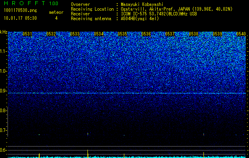The image size is (249, 158).
Task: Click the 0.6 frequency axis label
Action: pyautogui.click(x=3, y=150)
